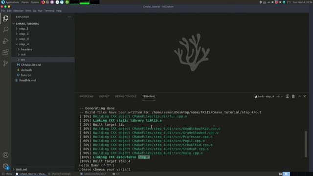Image resolution: width=313 pixels, height=176 pixels.
Task: Open the do.bash file
Action: click(43, 70)
